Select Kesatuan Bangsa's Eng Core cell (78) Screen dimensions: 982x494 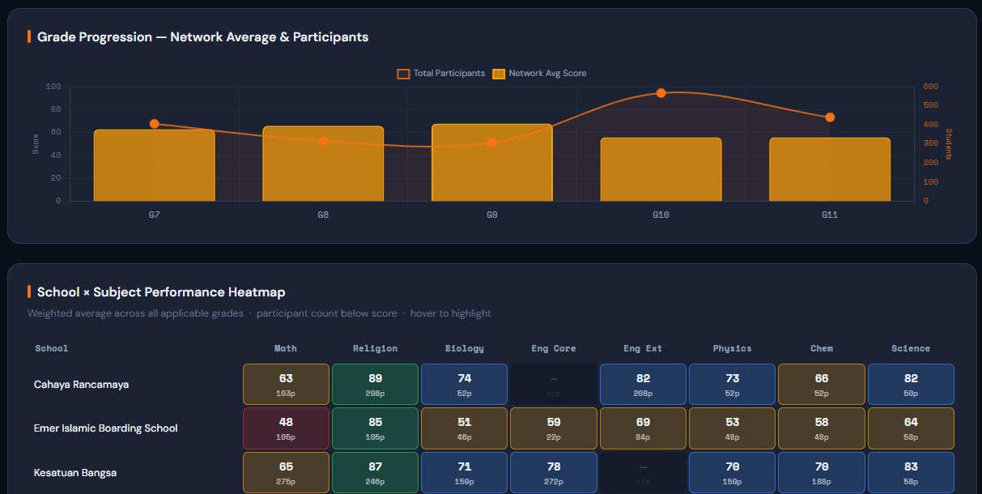(553, 472)
